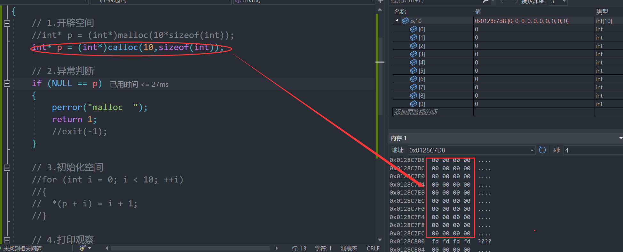Click memory address 0x0128C7D8 row label
Screen dimensions: 623x252
click(407, 160)
